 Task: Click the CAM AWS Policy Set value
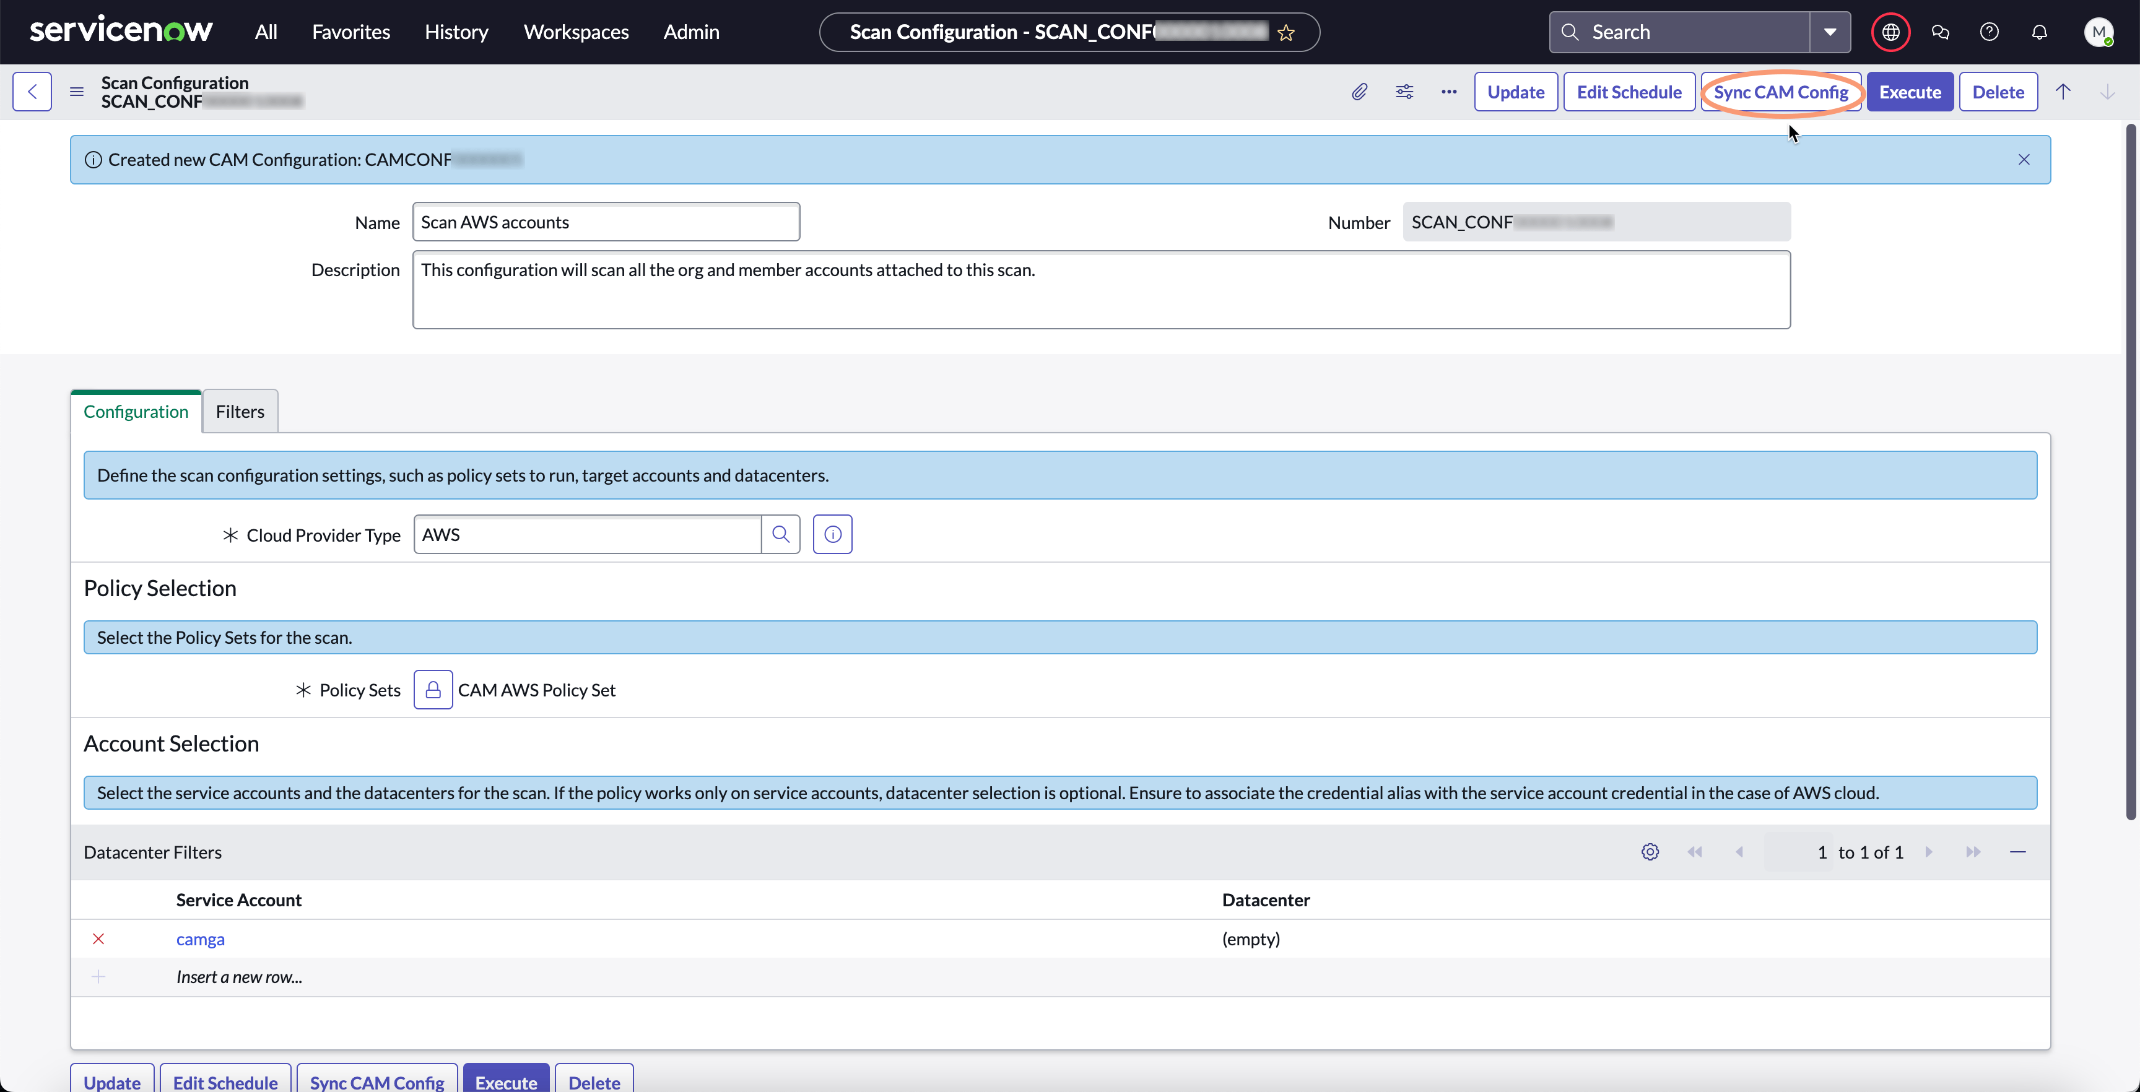coord(537,689)
